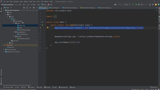
Task: Open the Profiler tool window
Action: pyautogui.click(x=39, y=87)
